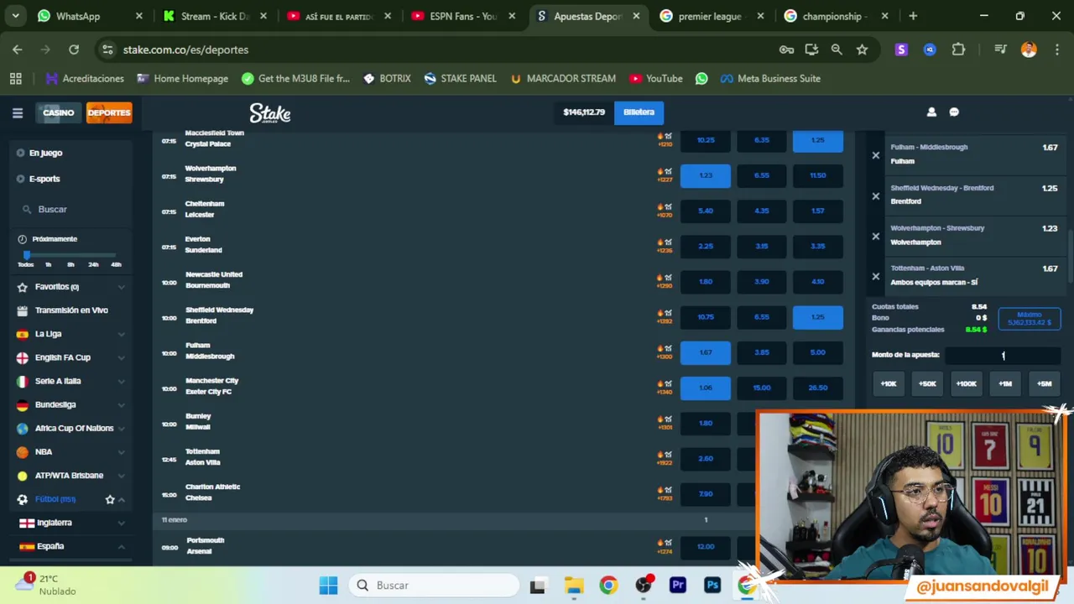This screenshot has width=1074, height=604.
Task: Click the Stake logo
Action: (x=270, y=112)
